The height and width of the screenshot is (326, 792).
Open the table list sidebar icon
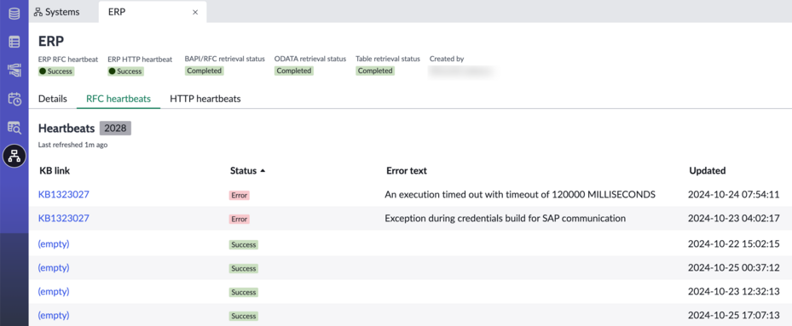(x=14, y=42)
